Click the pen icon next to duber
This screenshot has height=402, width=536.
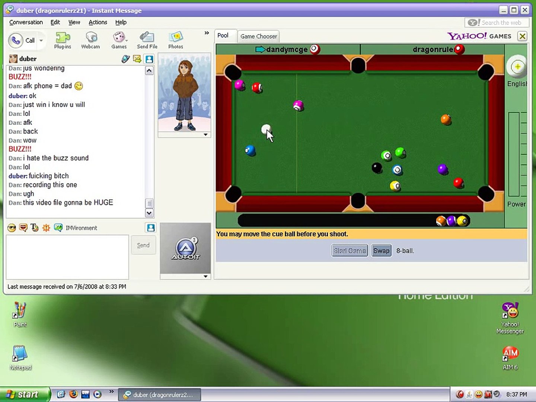125,59
